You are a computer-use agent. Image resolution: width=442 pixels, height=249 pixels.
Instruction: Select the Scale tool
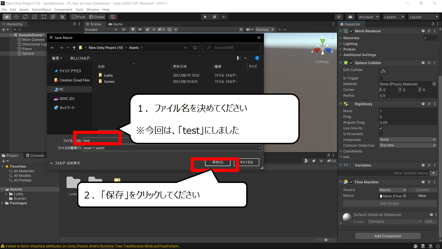coord(35,17)
